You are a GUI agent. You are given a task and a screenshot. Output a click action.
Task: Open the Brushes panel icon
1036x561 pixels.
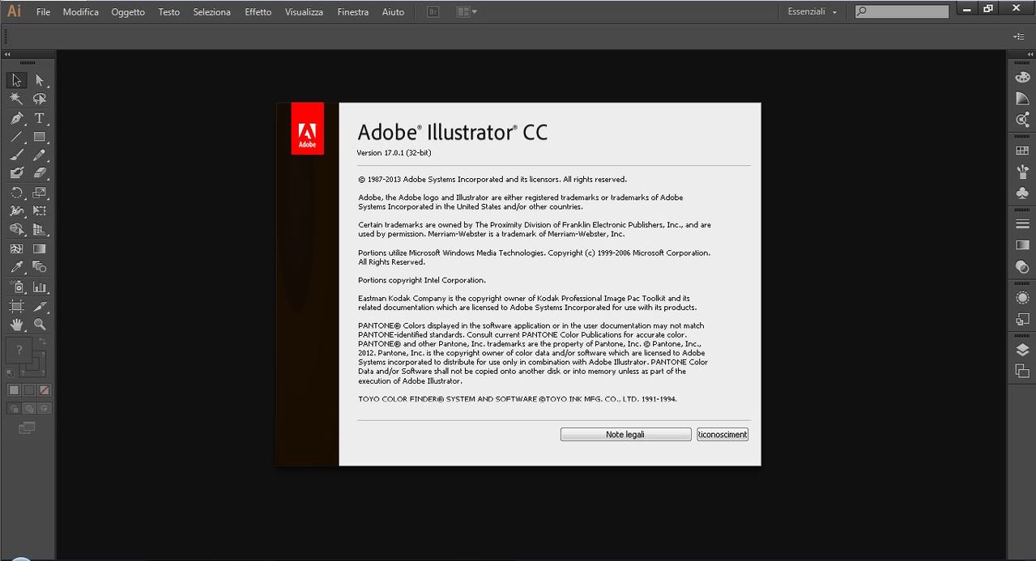coord(1022,172)
